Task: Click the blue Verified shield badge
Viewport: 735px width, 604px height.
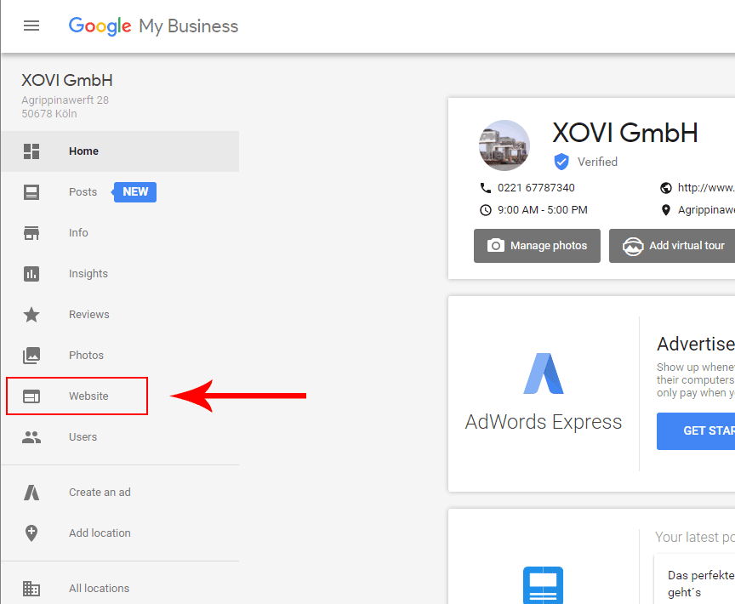Action: coord(561,162)
